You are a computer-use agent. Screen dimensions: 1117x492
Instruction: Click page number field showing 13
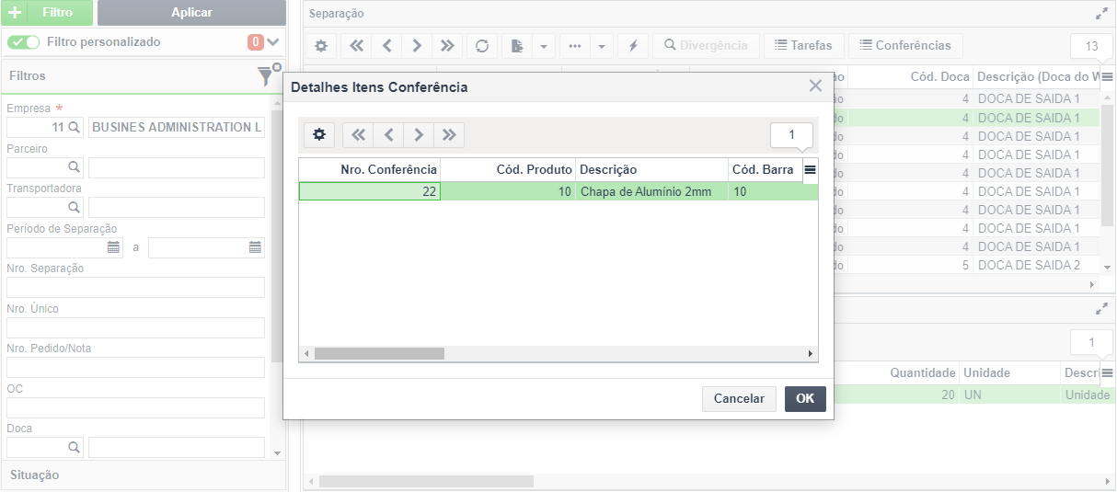1091,46
